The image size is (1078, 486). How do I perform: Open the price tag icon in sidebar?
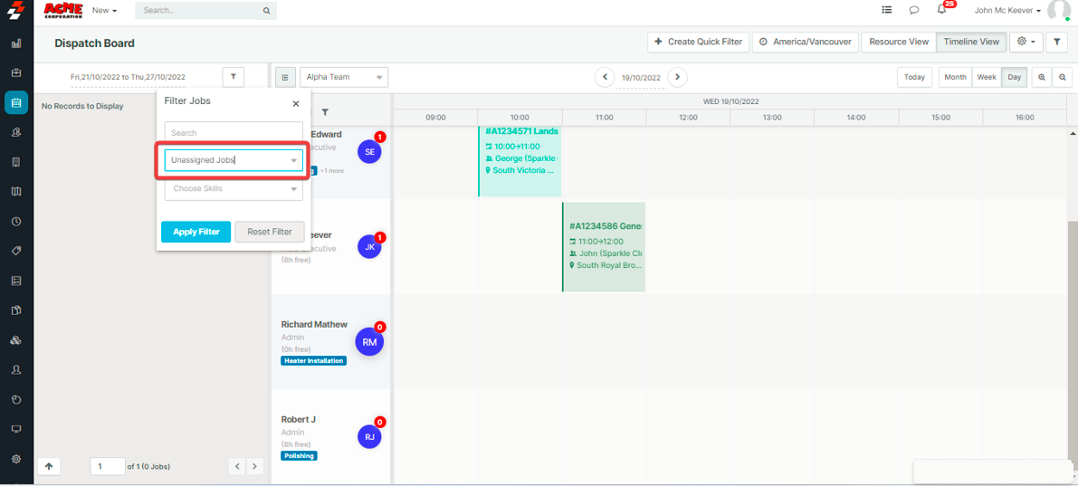pyautogui.click(x=16, y=251)
